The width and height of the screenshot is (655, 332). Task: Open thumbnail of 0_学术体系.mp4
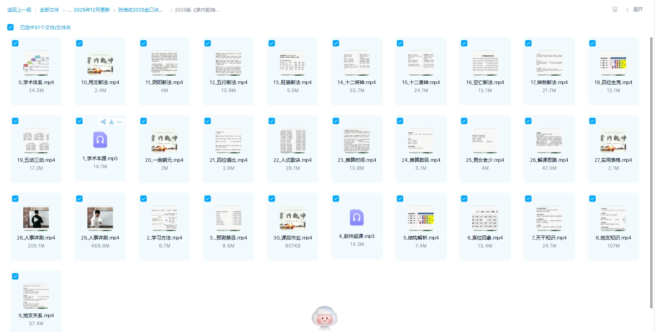pos(36,63)
